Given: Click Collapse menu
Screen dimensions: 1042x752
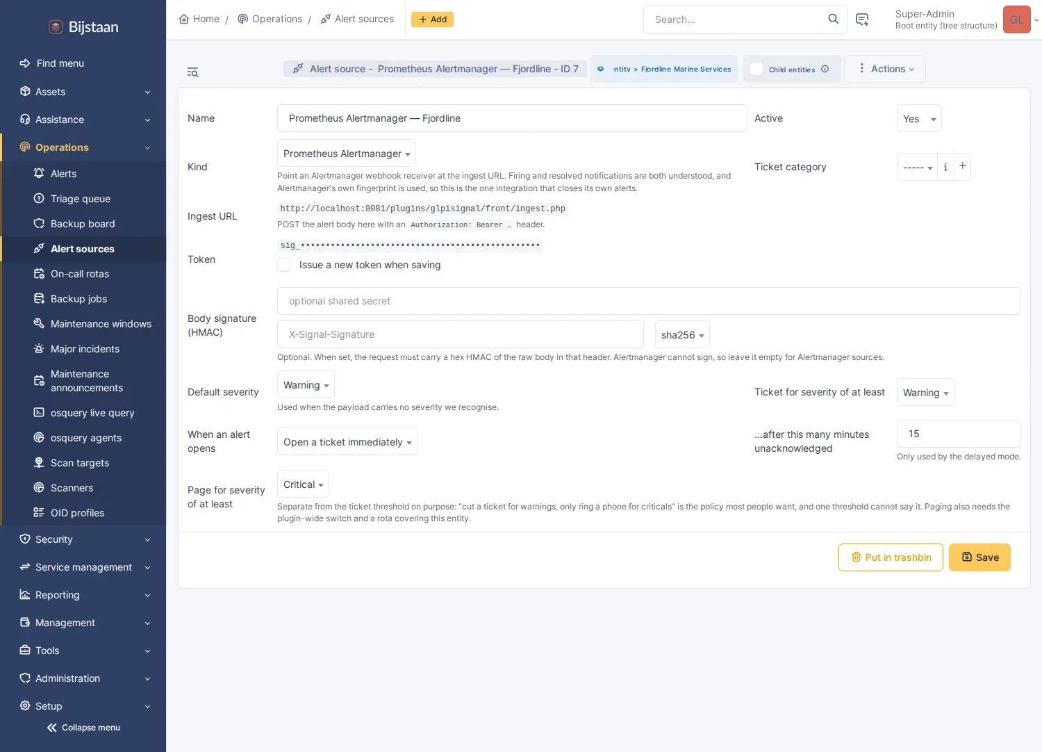Looking at the screenshot, I should point(83,728).
